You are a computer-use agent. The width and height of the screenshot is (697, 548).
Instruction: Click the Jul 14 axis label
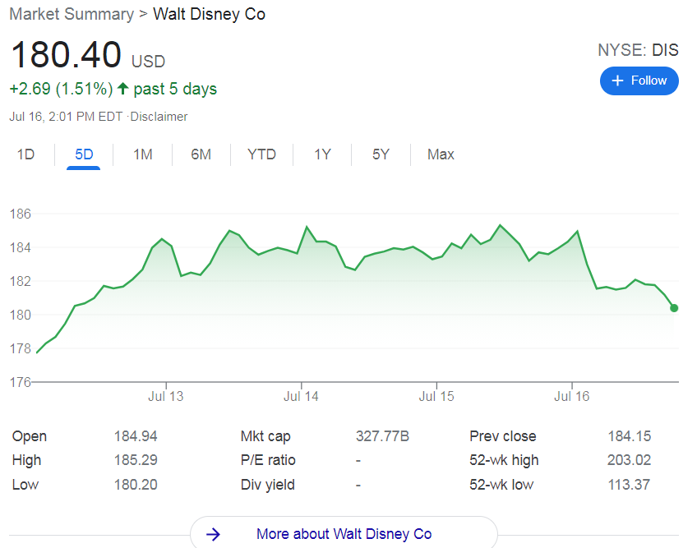(x=301, y=397)
